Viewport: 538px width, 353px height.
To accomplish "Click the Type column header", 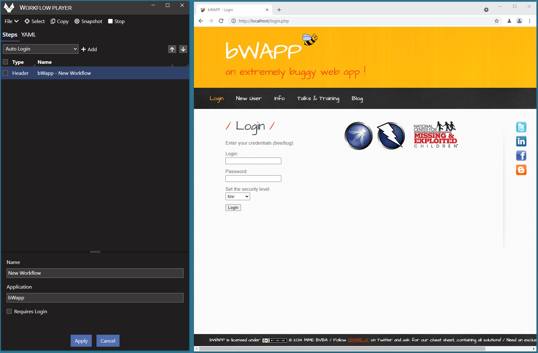I will pyautogui.click(x=18, y=62).
